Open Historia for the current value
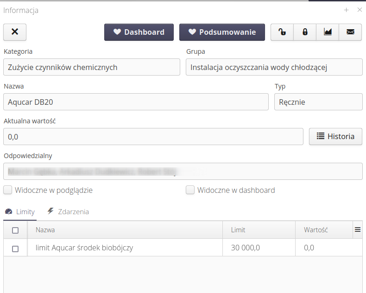 tap(335, 136)
